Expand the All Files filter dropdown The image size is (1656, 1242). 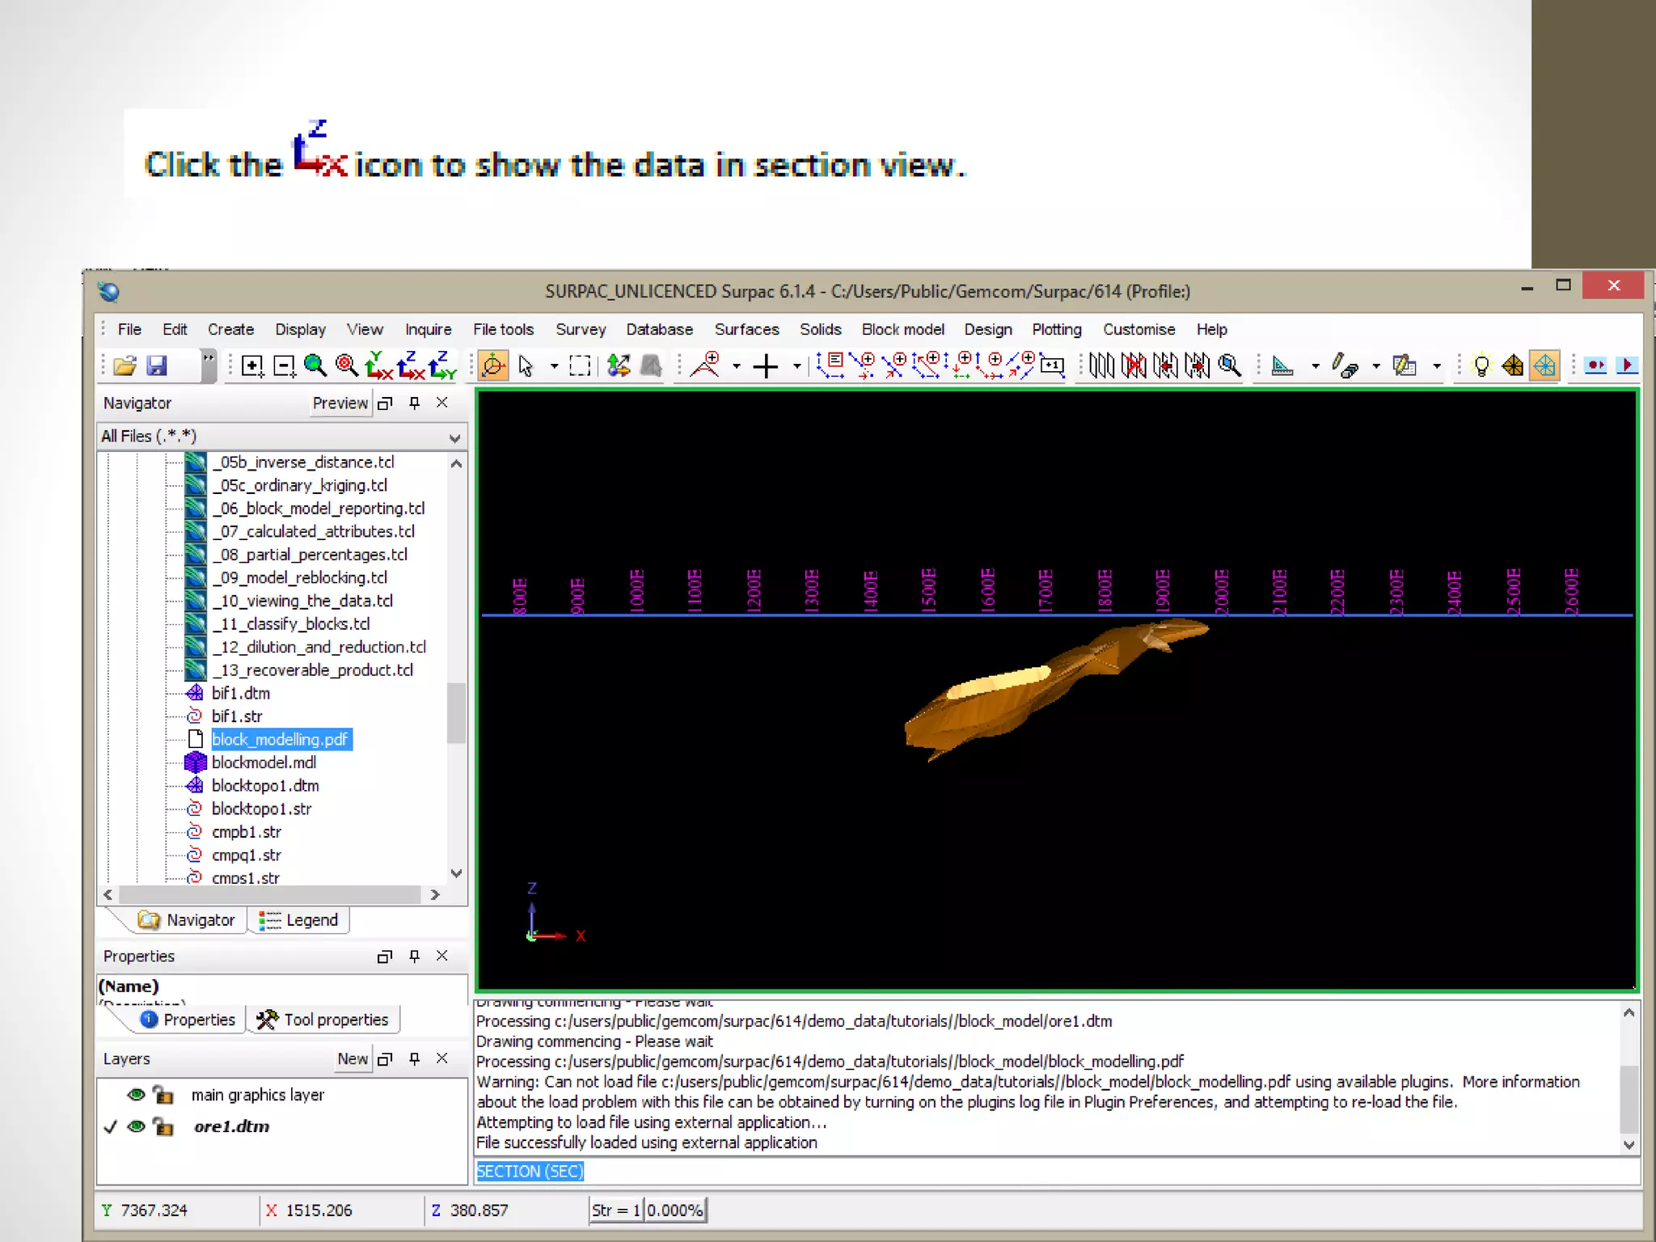click(454, 437)
